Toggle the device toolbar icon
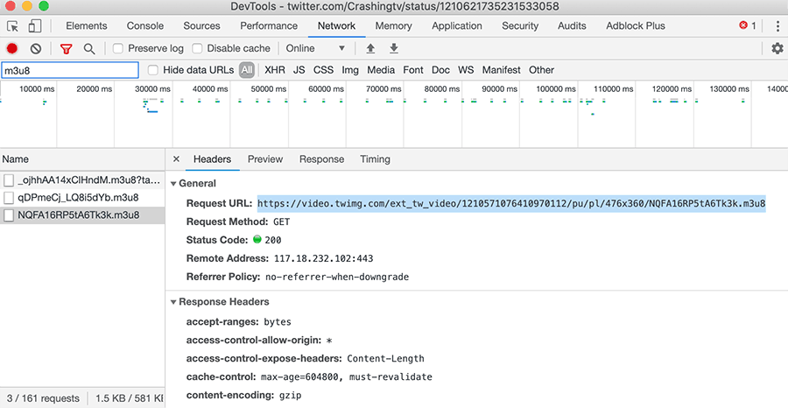 (x=34, y=26)
